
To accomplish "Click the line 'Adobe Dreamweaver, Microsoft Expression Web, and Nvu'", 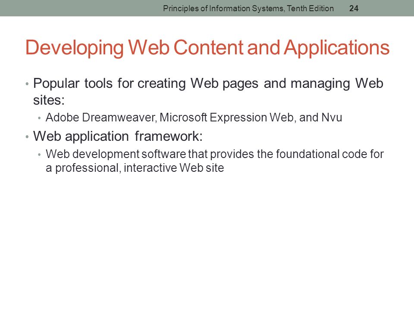I will pos(194,118).
